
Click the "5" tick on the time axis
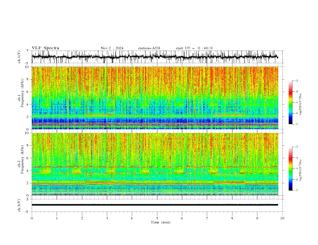click(157, 218)
